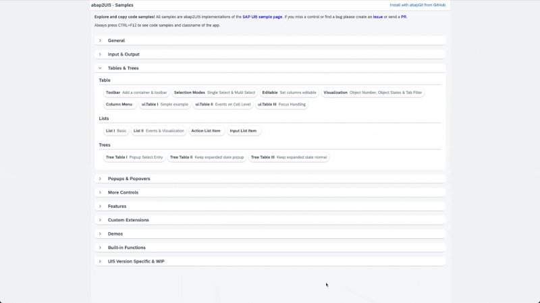This screenshot has width=540, height=303.
Task: Open Install with abapGit from GitHub link
Action: (417, 5)
